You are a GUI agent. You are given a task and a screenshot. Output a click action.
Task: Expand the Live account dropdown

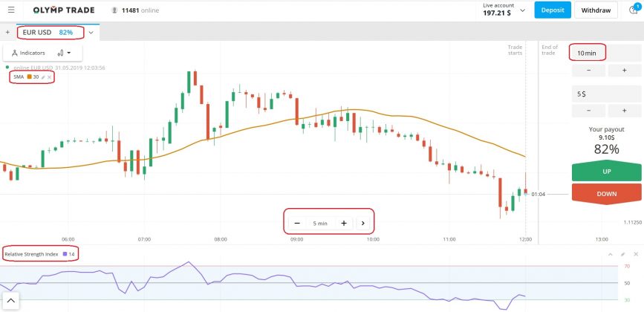(523, 10)
